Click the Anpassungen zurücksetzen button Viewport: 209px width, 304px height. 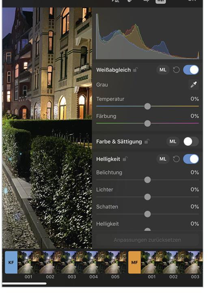pyautogui.click(x=147, y=240)
